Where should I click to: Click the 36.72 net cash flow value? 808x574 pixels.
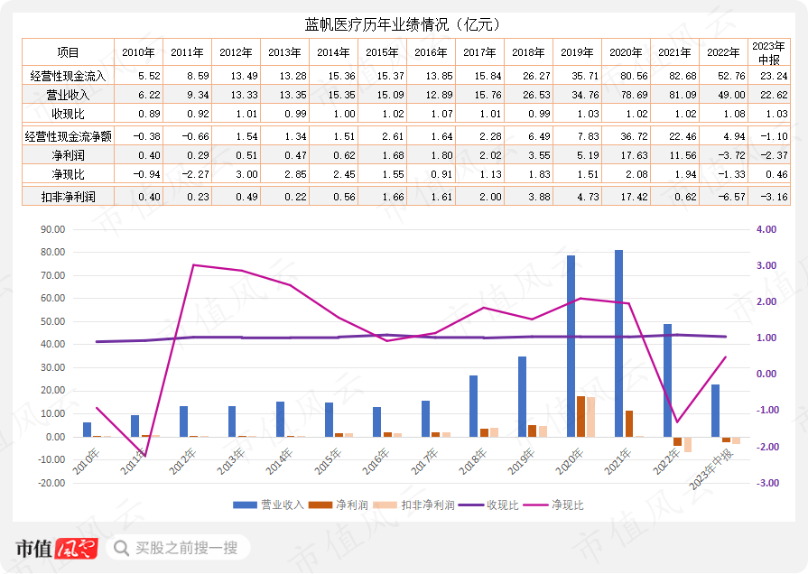634,136
